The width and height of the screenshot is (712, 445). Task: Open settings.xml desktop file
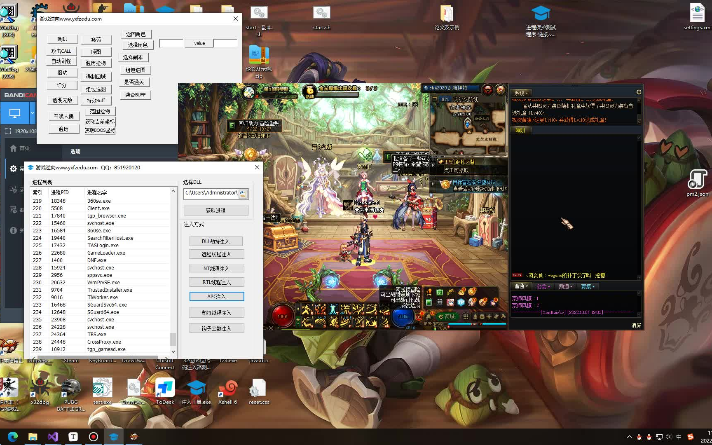click(697, 17)
